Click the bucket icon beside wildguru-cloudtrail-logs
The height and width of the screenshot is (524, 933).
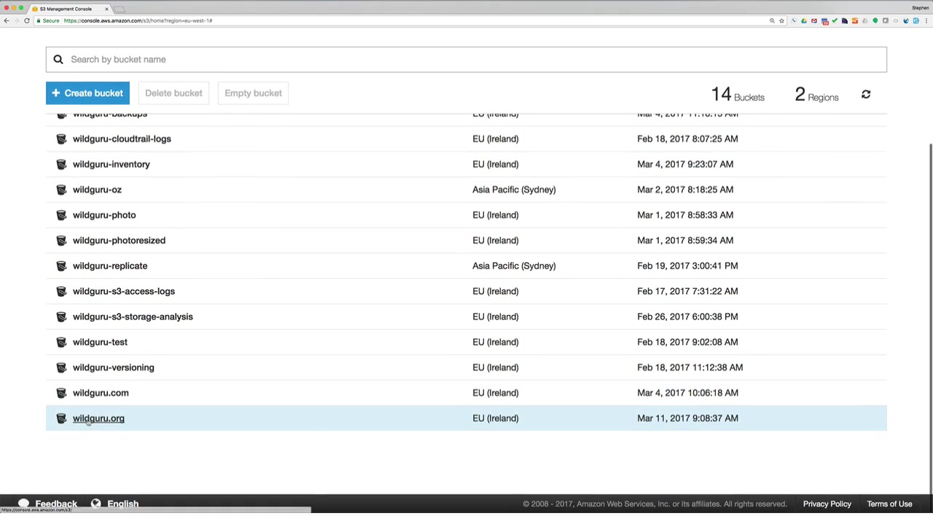(x=61, y=139)
